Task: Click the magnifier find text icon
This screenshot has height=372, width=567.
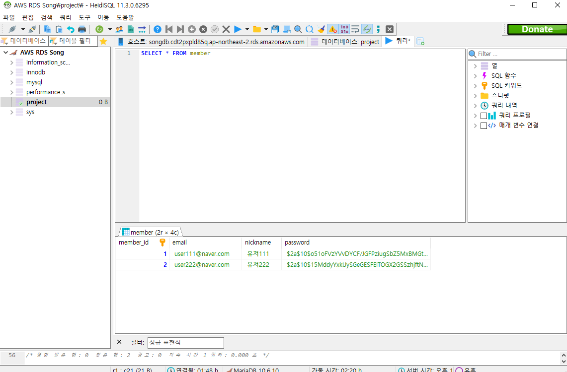Action: pyautogui.click(x=298, y=29)
